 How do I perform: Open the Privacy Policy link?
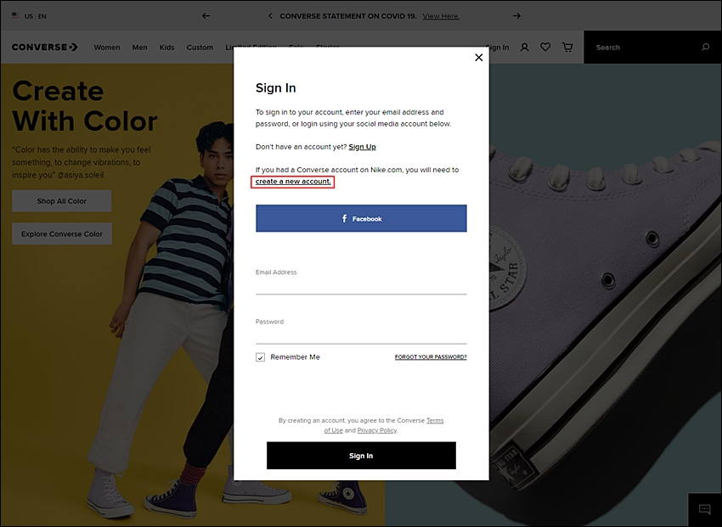tap(376, 430)
